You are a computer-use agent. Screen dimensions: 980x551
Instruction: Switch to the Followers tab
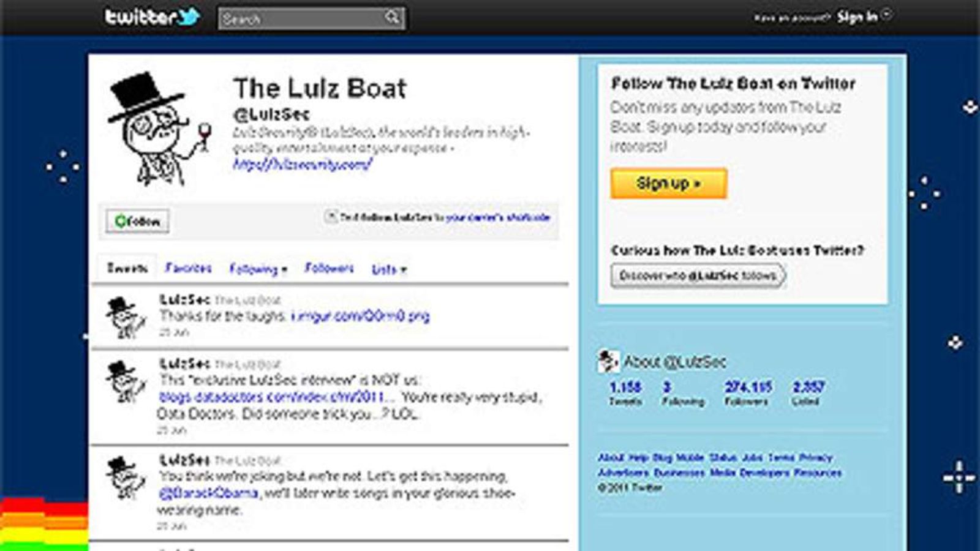coord(329,268)
